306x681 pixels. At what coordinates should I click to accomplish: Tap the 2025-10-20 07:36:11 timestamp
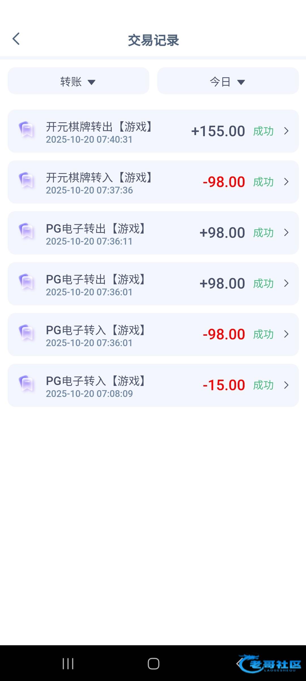tap(89, 241)
